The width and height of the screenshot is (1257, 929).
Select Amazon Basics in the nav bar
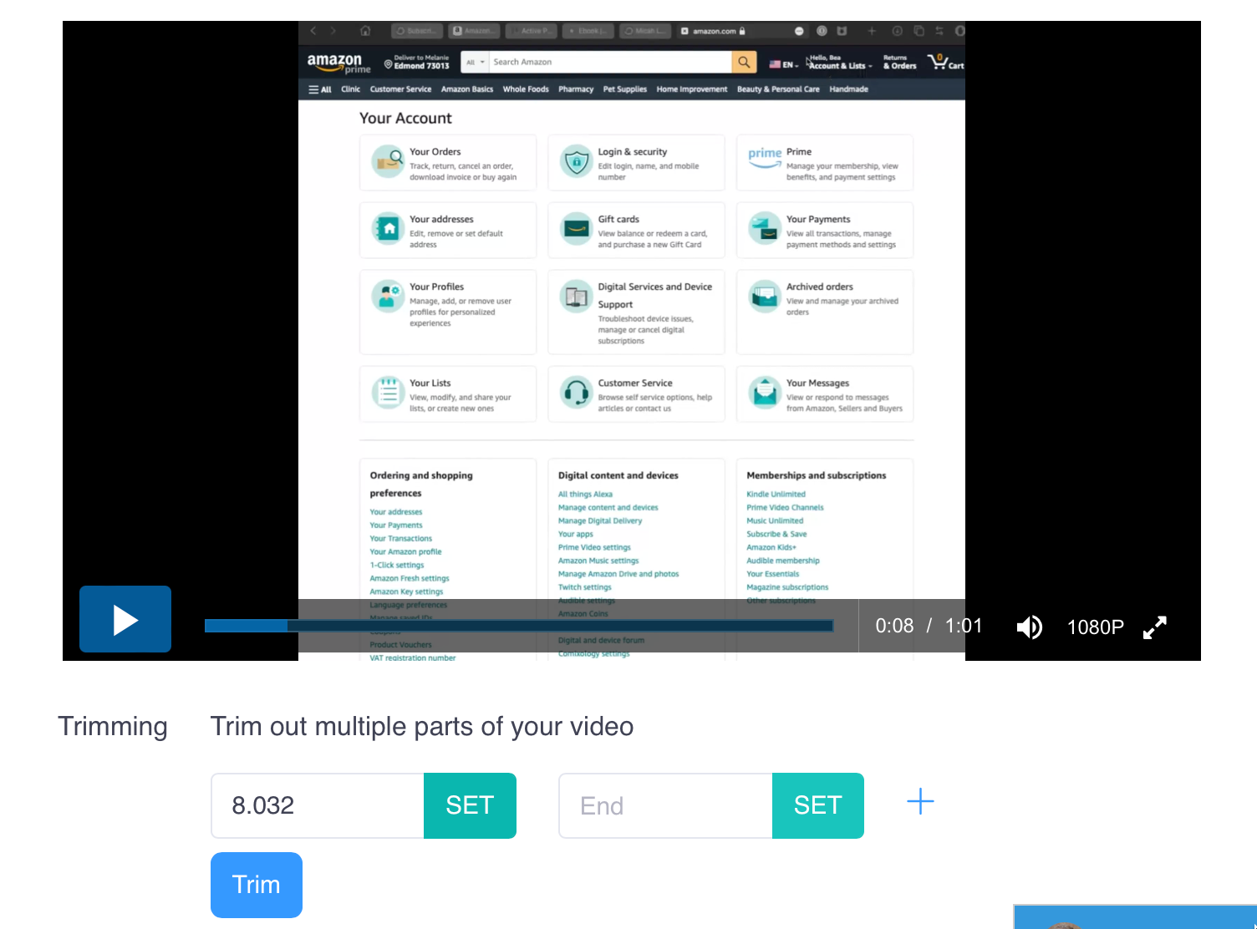point(467,89)
